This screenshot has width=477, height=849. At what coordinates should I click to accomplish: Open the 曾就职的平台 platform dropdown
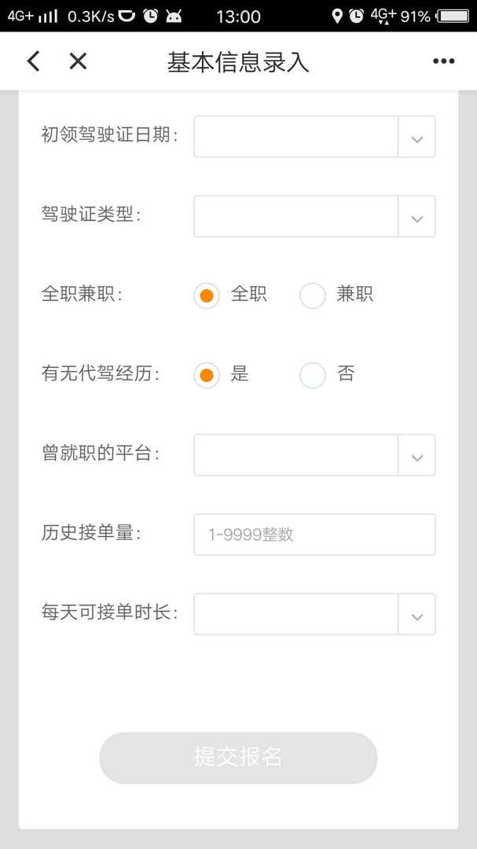(x=314, y=454)
